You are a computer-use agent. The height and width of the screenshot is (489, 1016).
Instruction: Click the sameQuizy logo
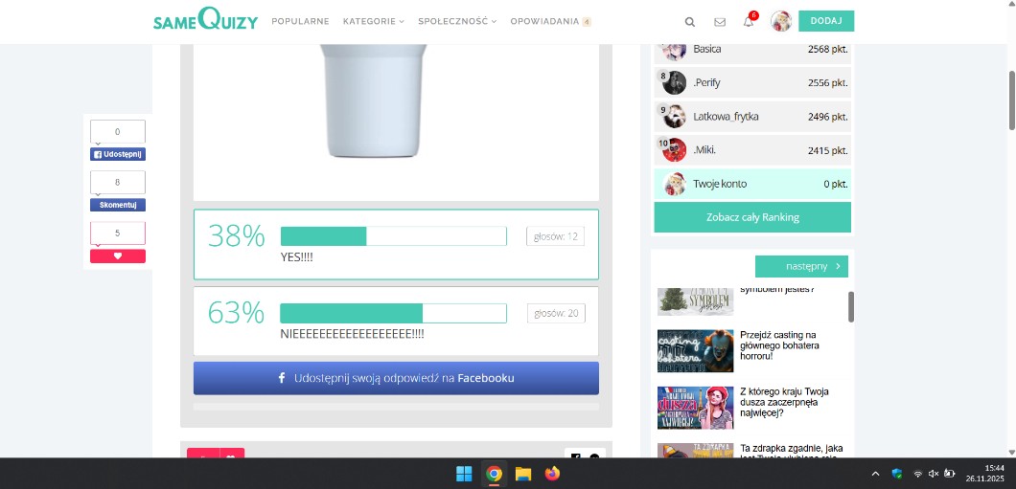coord(205,20)
